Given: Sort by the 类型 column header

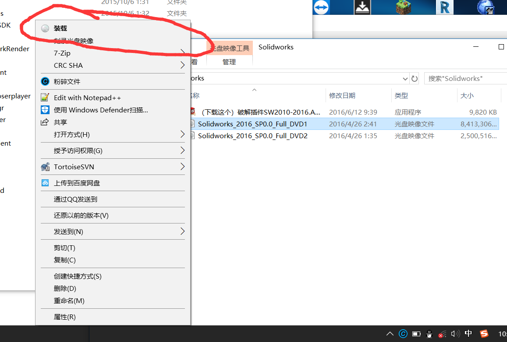Looking at the screenshot, I should point(424,95).
